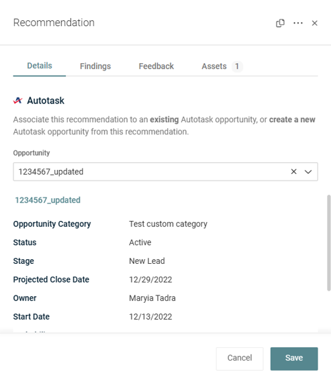The image size is (331, 376).
Task: Open the Feedback tab
Action: click(x=156, y=66)
